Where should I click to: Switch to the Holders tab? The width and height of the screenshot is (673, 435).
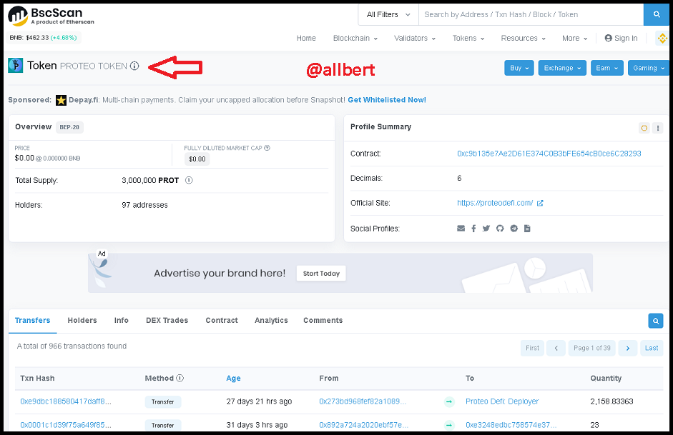82,320
